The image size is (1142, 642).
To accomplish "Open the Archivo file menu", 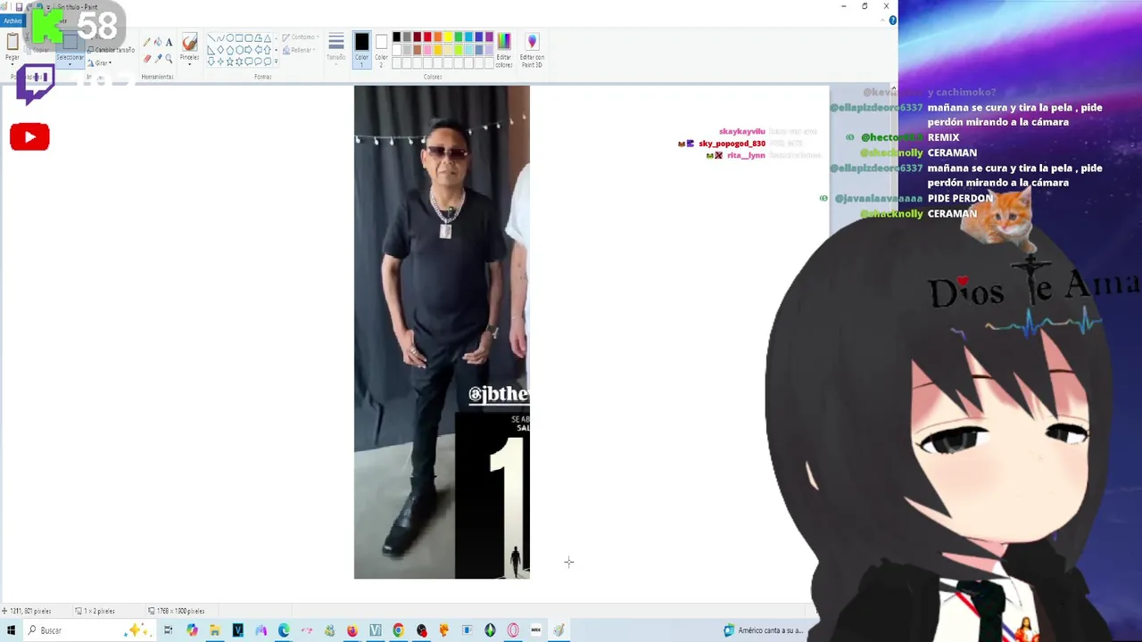I will coord(12,21).
